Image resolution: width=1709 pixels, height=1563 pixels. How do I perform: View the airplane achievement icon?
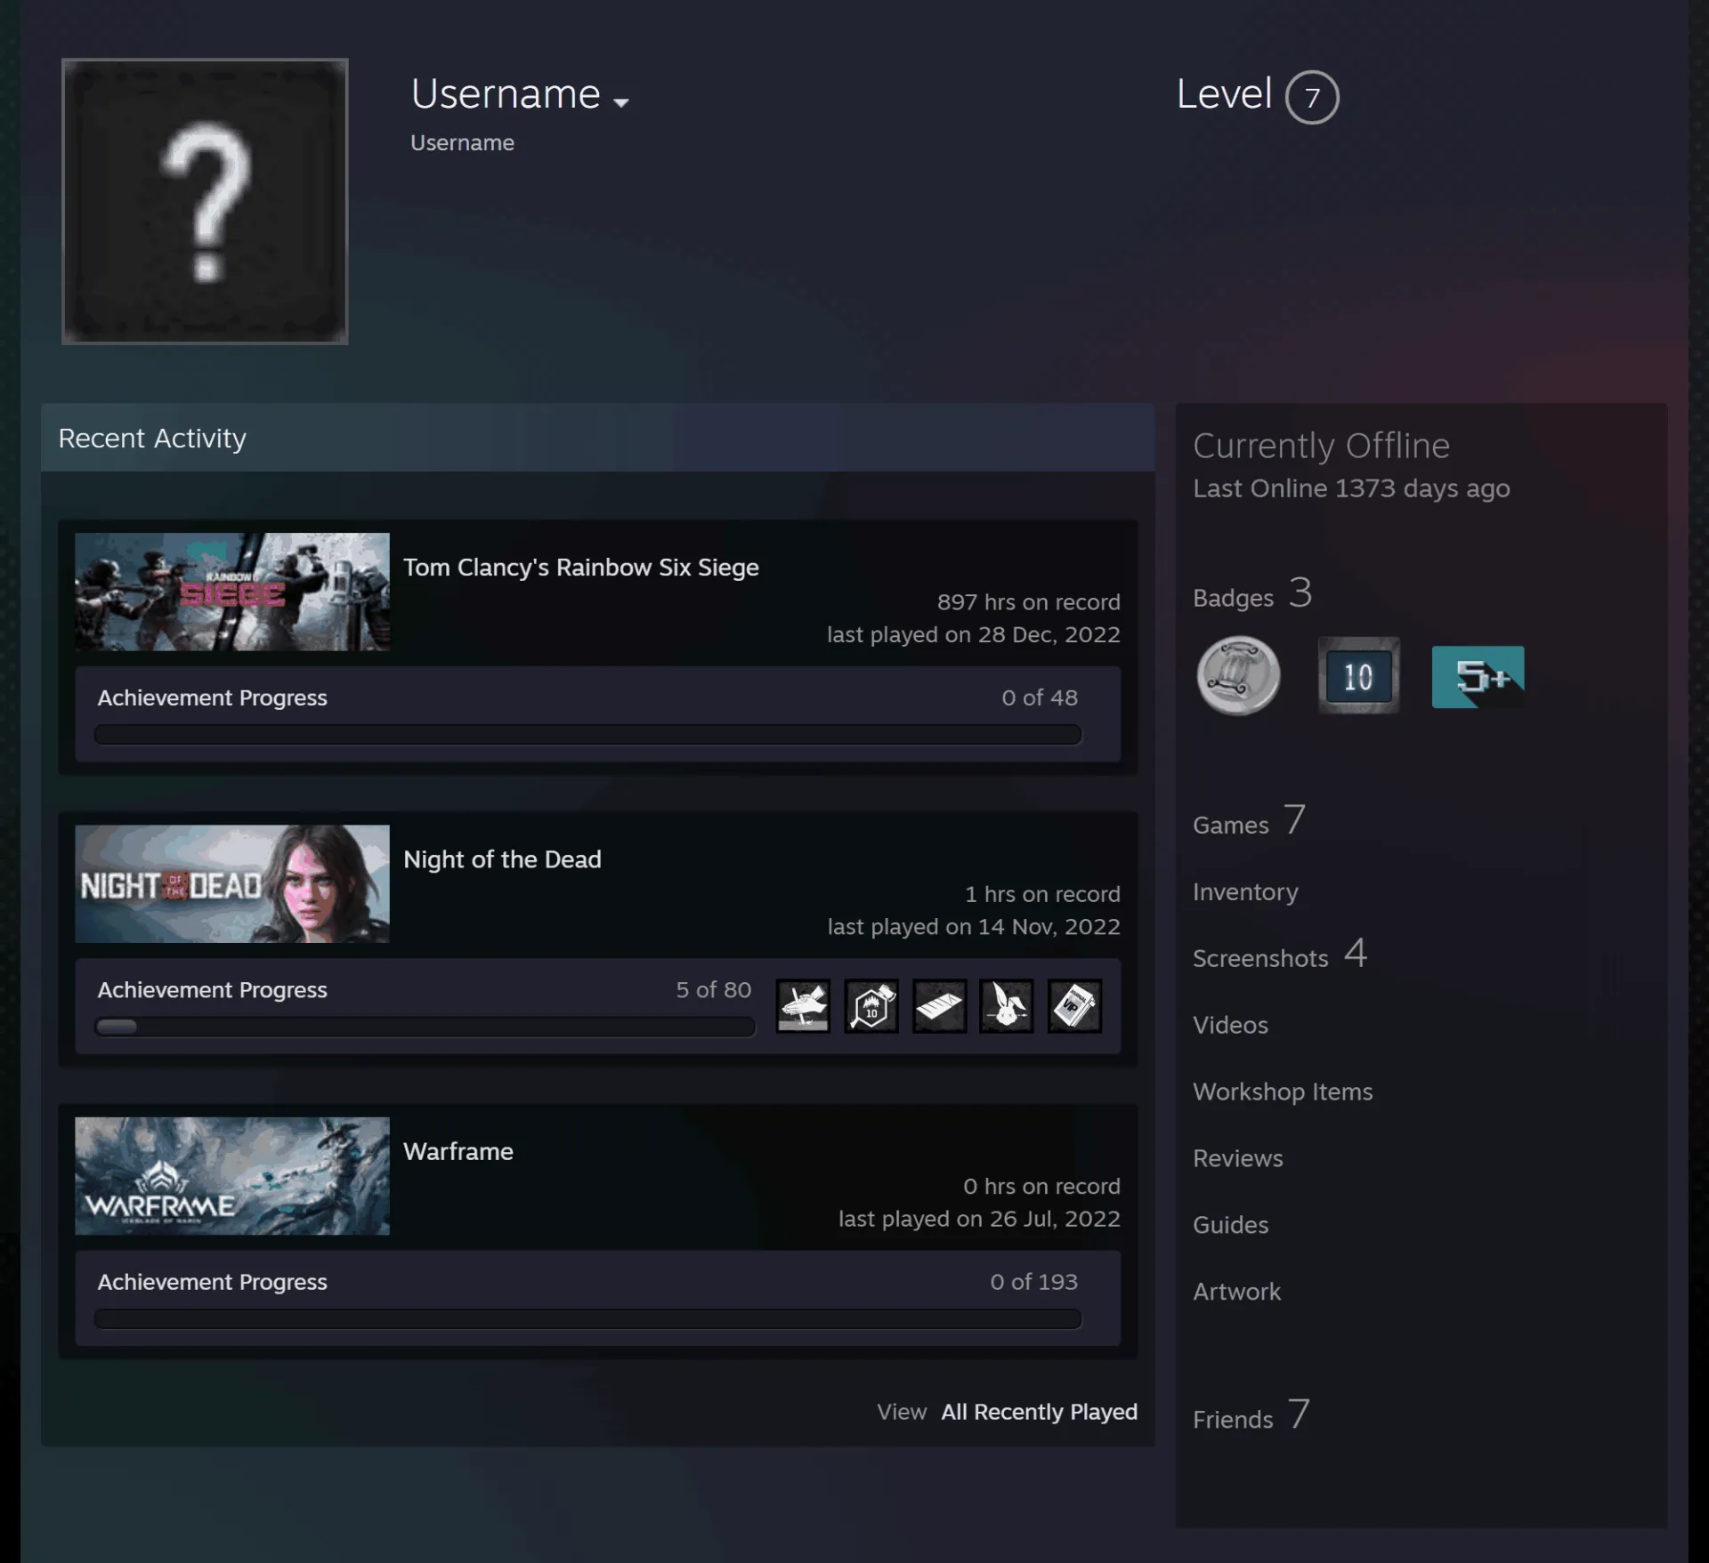point(803,1006)
